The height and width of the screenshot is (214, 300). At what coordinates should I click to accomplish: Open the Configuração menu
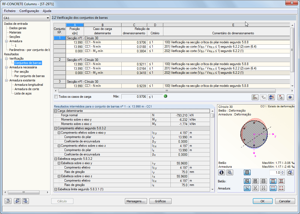coord(29,11)
